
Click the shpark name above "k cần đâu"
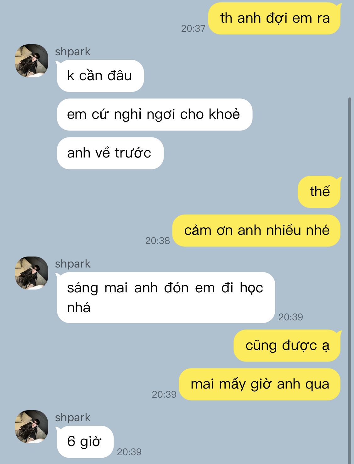tap(73, 52)
